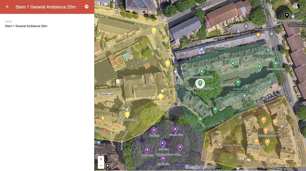Select the Stem 5 Animals 10m pin
Screen dimensions: 306x171
click(202, 72)
